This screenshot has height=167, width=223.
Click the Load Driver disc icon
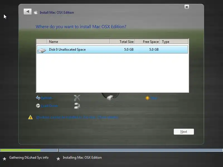[38, 106]
